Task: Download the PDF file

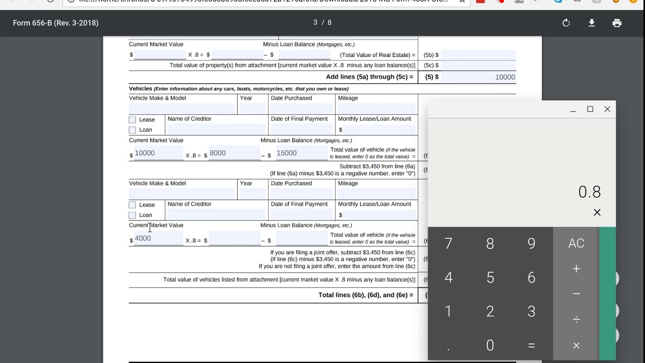Action: (x=592, y=23)
